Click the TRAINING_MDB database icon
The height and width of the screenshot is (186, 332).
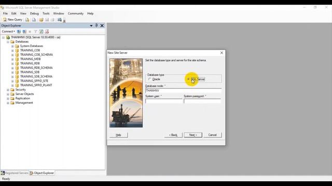tap(17, 59)
